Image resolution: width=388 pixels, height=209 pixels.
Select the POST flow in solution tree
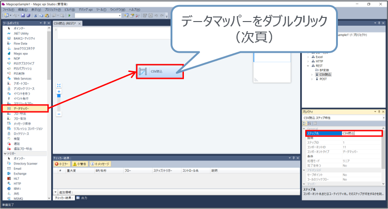coord(322,78)
